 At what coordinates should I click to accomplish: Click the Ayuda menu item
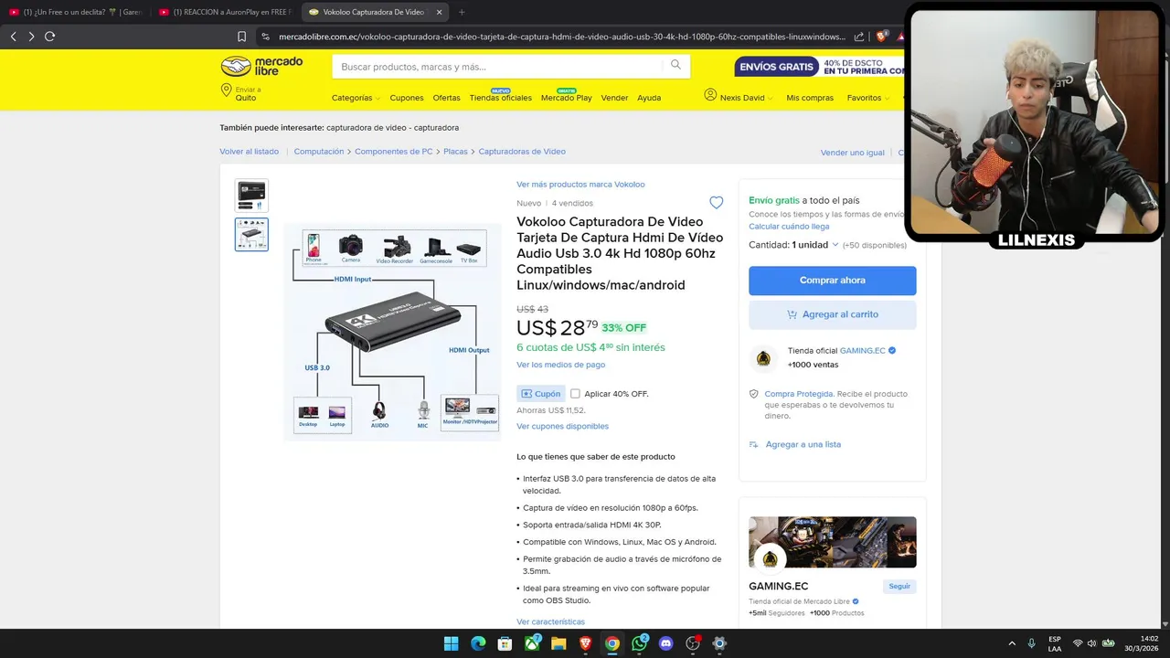(x=649, y=98)
